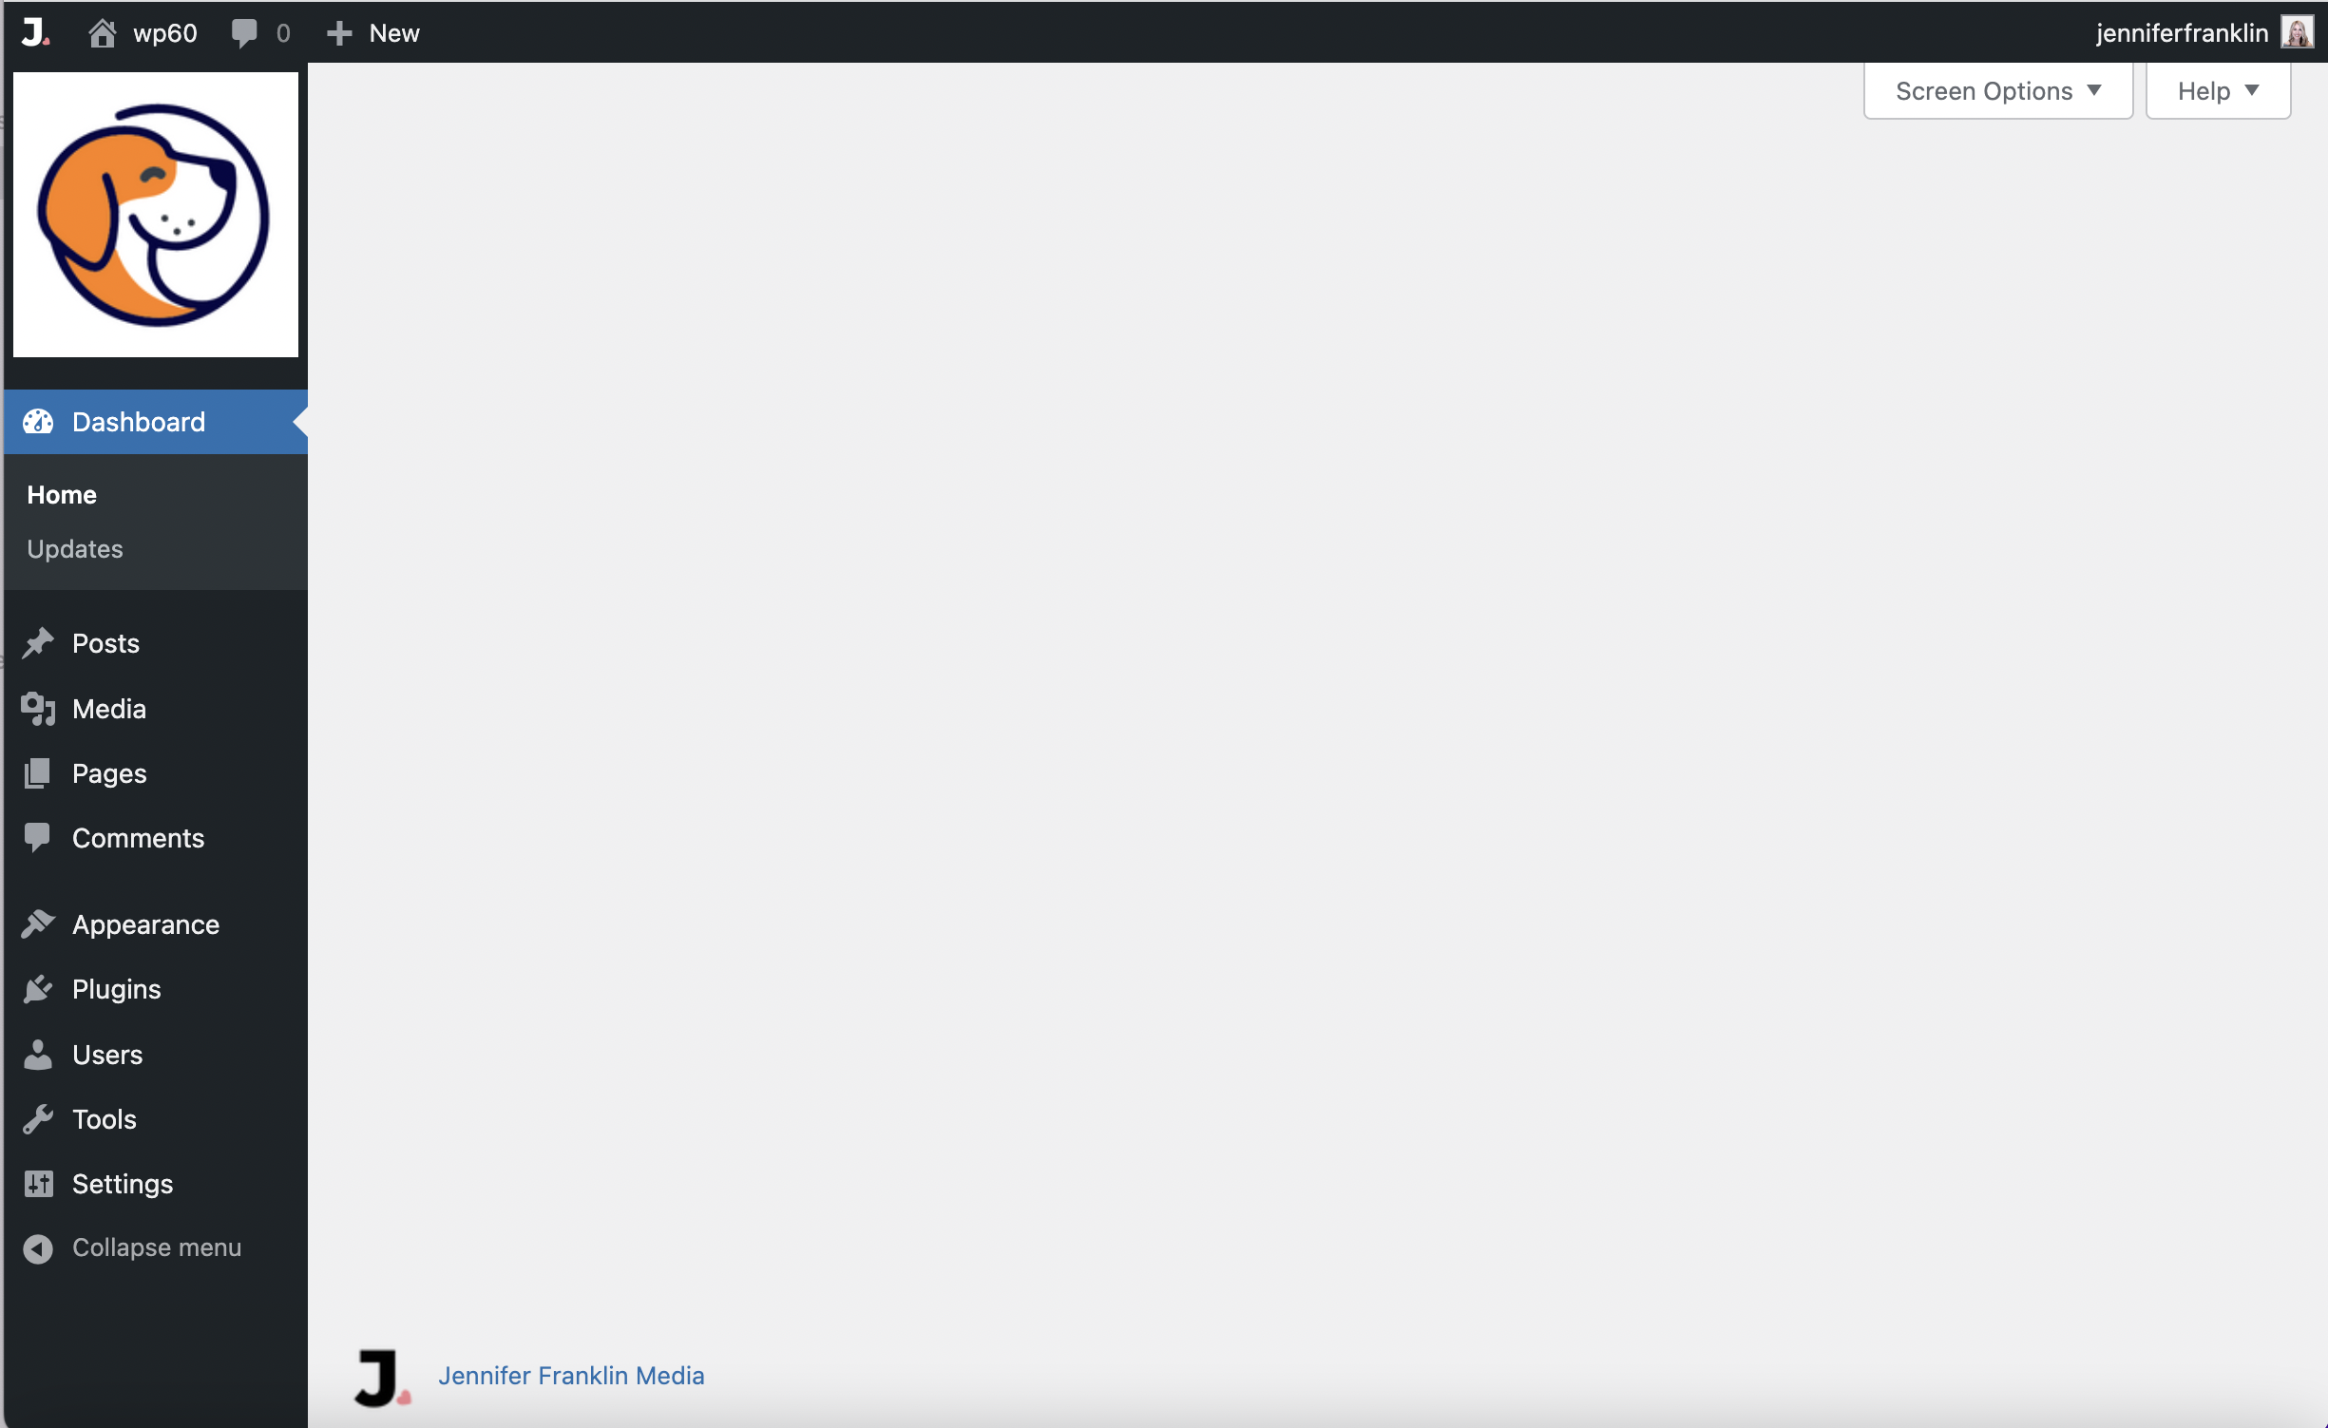
Task: Click the Appearance icon in sidebar
Action: 36,924
